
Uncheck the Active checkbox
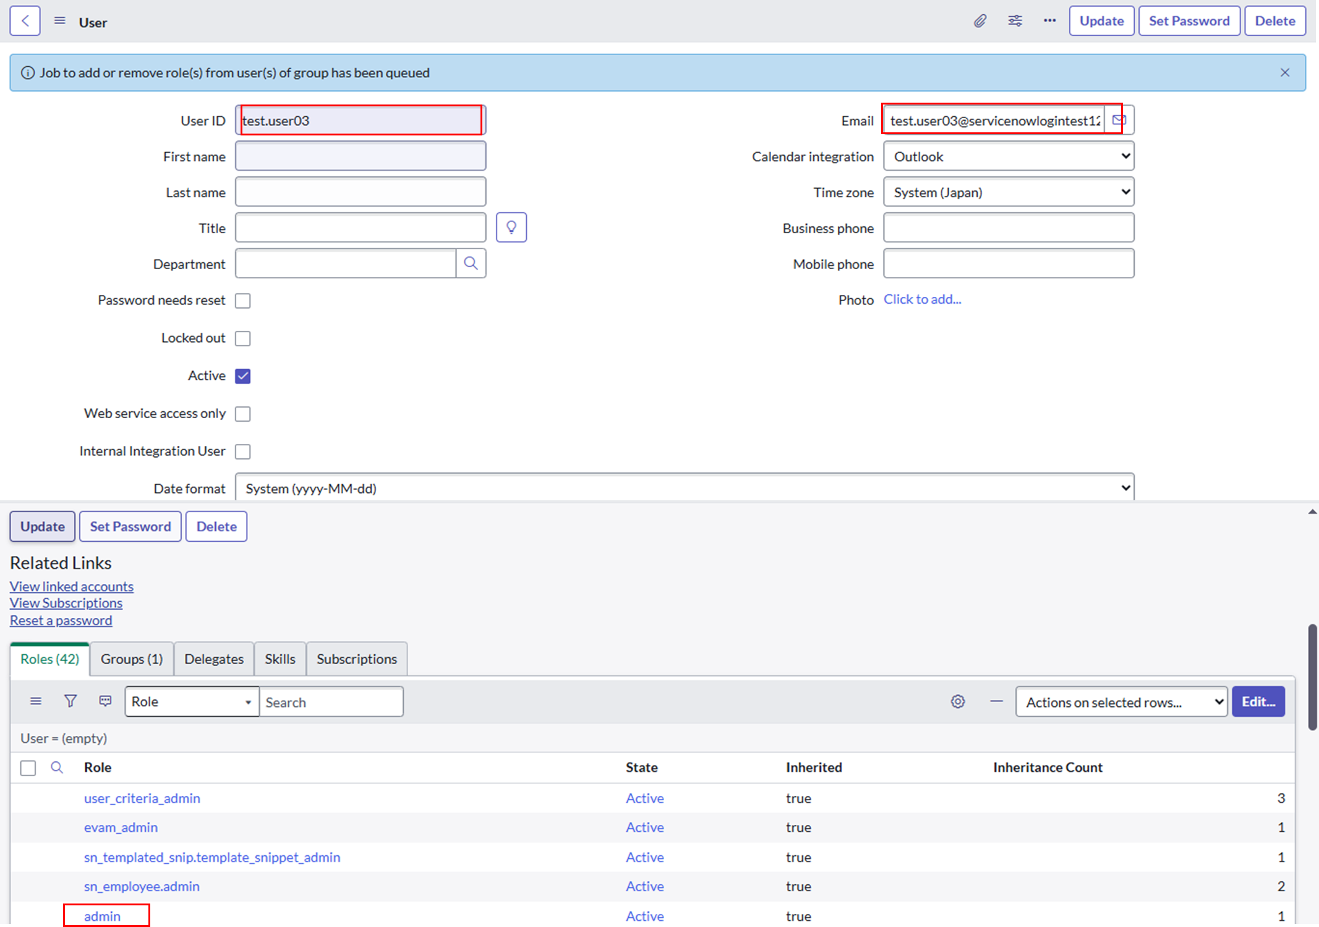pos(243,375)
